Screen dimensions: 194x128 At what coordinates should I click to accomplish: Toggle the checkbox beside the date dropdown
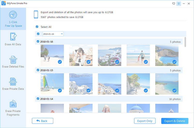tap(38, 34)
